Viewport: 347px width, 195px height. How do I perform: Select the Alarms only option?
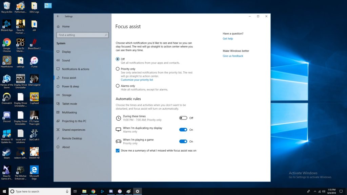coord(118,86)
